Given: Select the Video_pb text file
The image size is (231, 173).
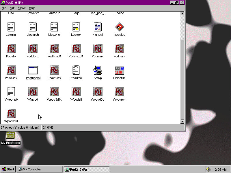Looking at the screenshot, I should tap(11, 92).
